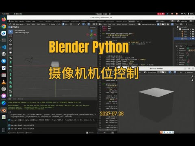Screen dimensions: 195x146
Task: Click the script name field camera_focus_cube.py
Action: click(x=149, y=24)
